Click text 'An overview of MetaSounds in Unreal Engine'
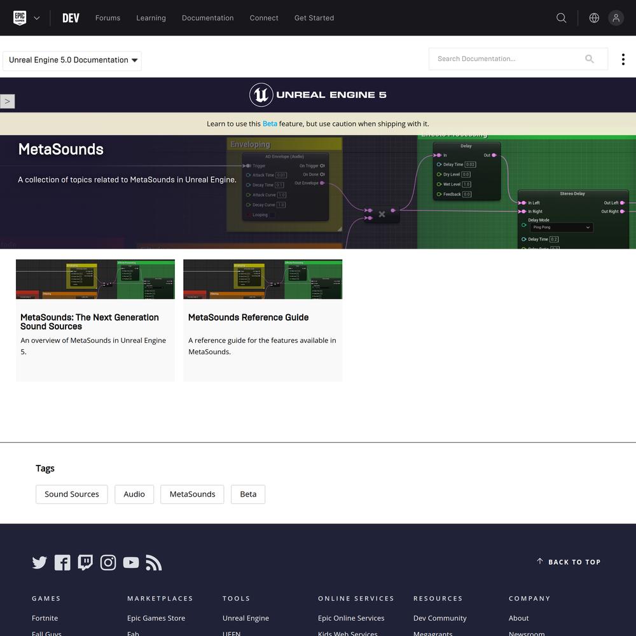636x636 pixels. (93, 340)
